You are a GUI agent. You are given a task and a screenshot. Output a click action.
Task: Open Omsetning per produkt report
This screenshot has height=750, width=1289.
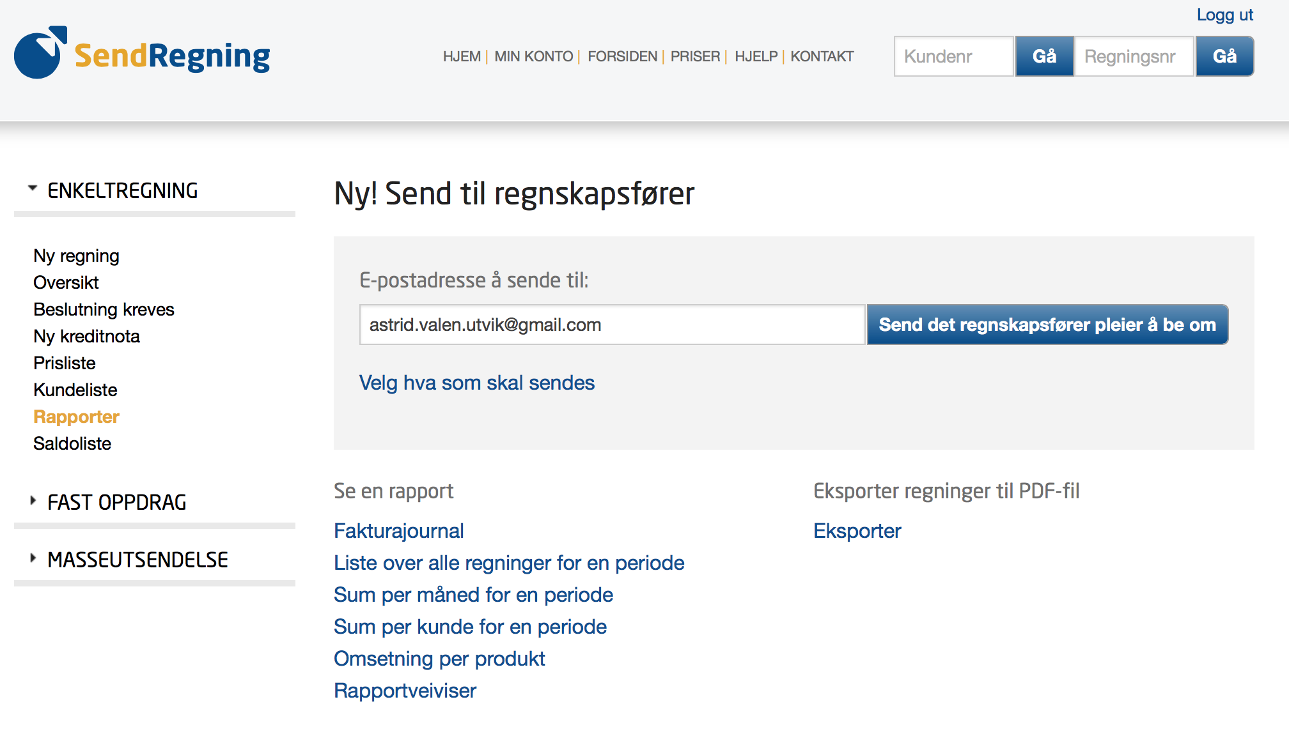[x=439, y=659]
